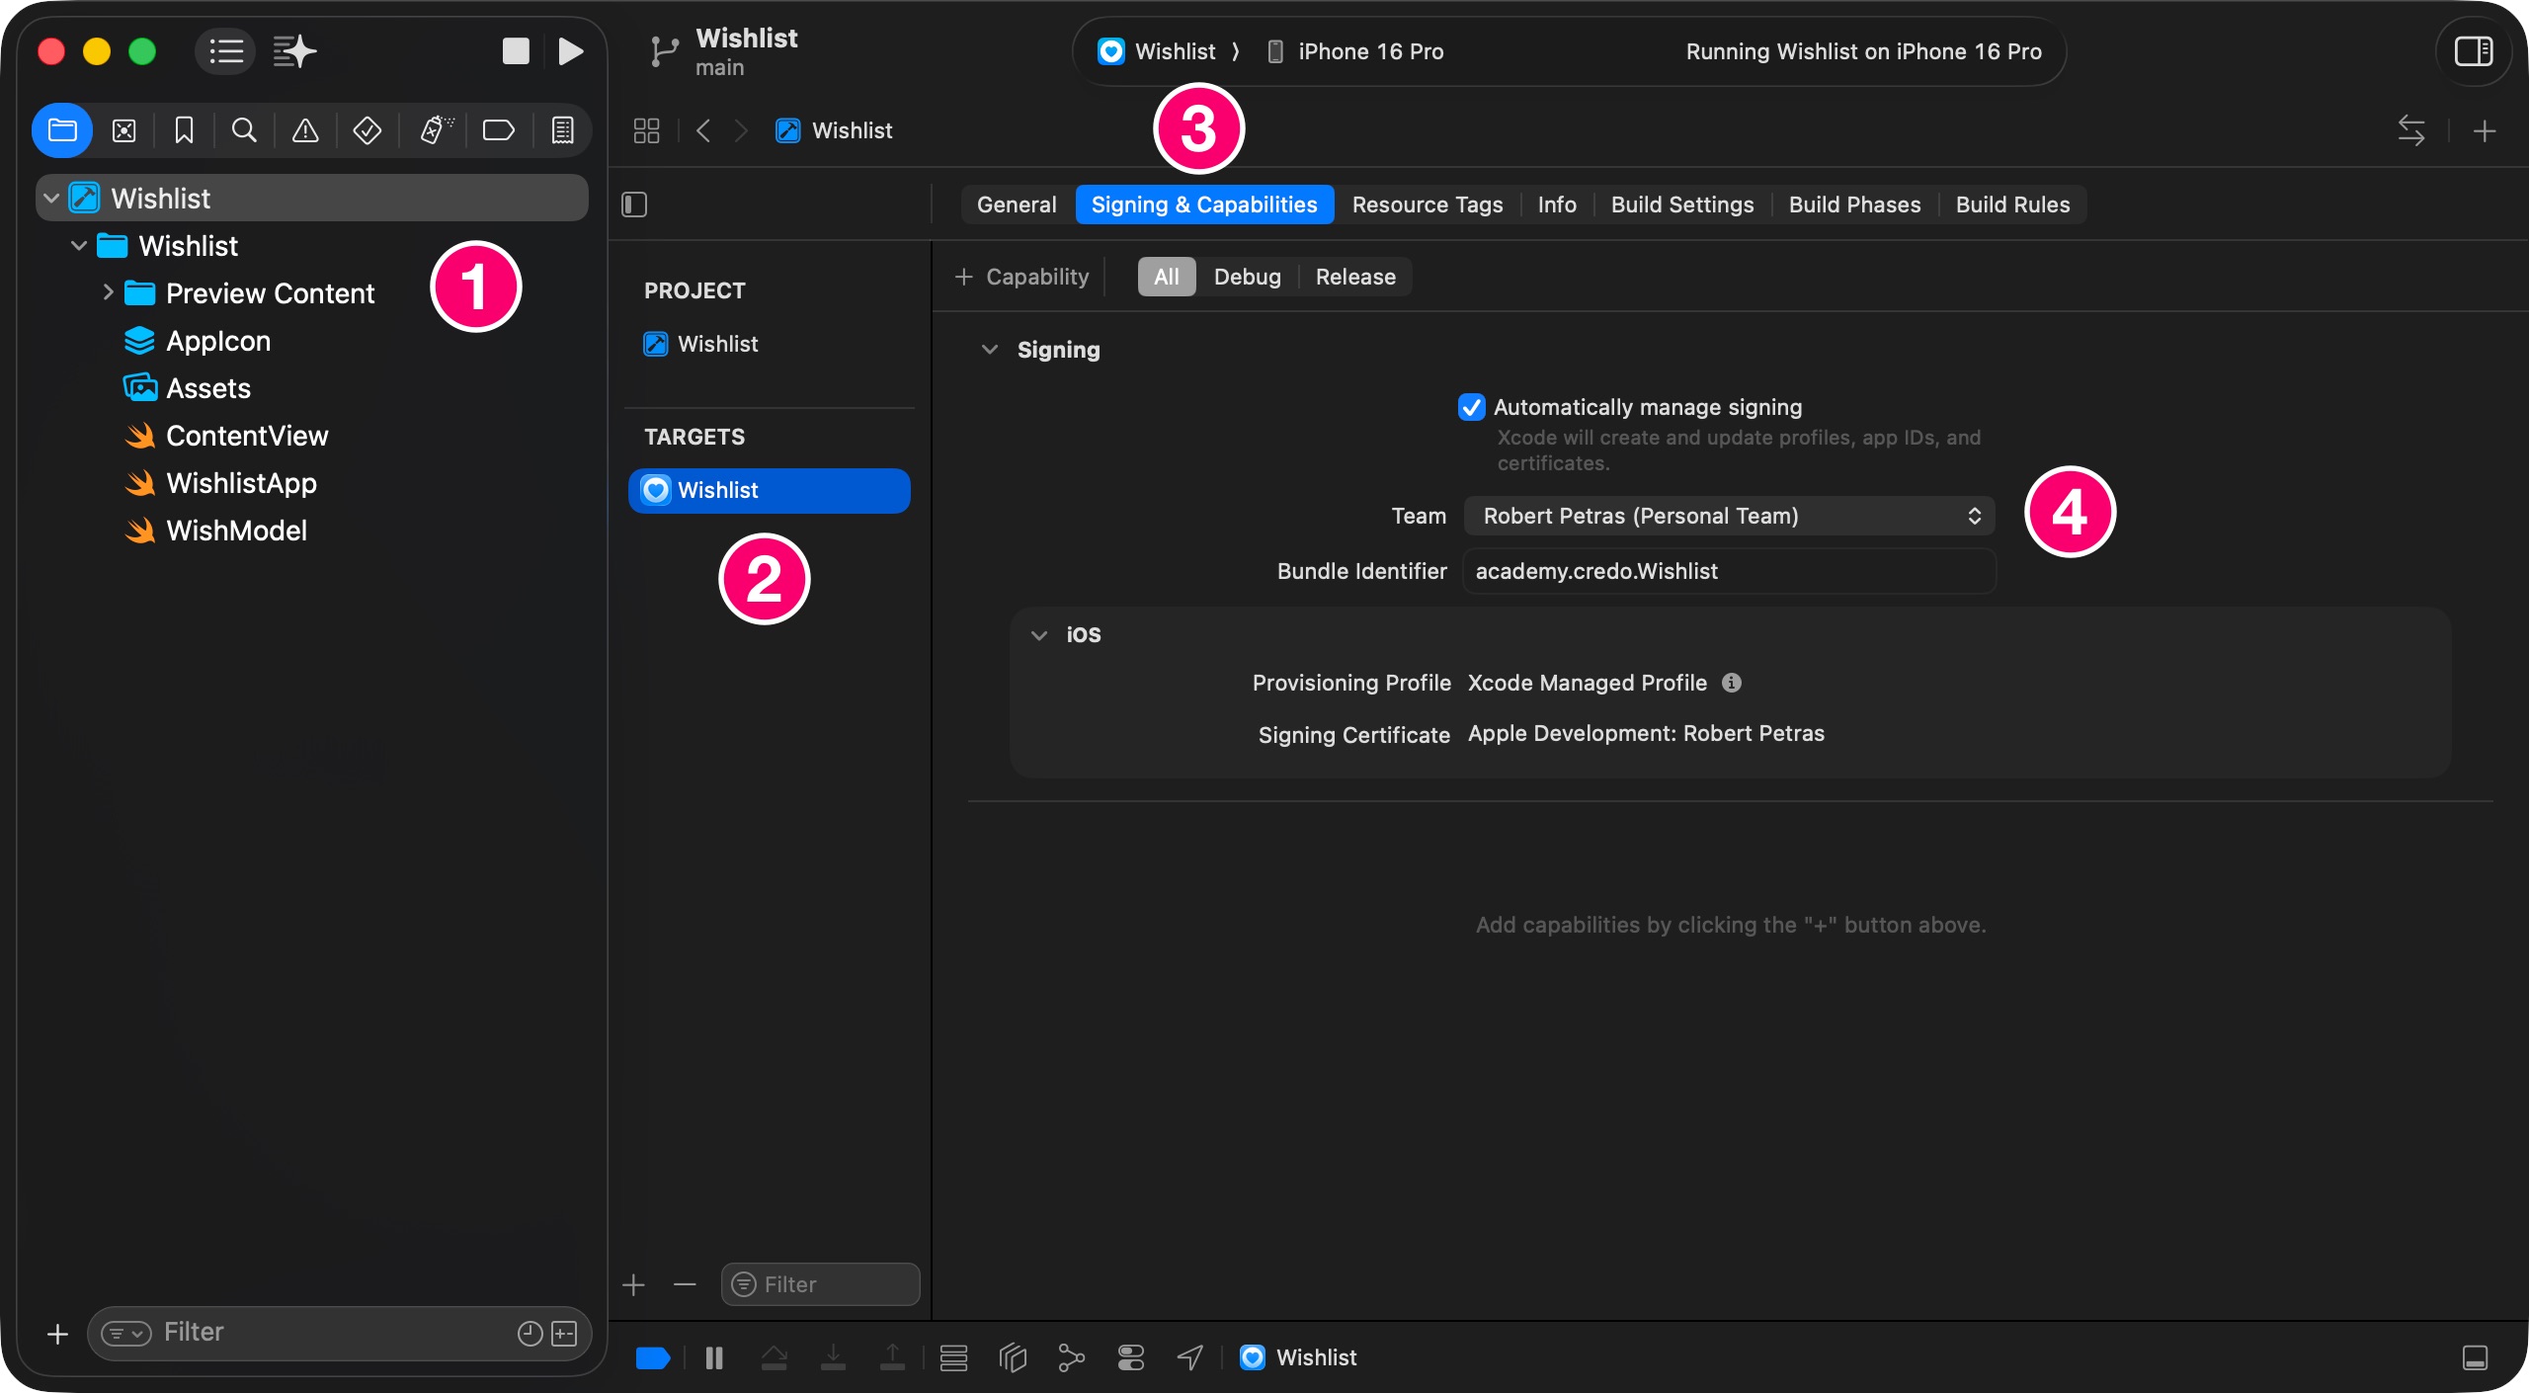This screenshot has height=1393, width=2529.
Task: Toggle the right inspector panel
Action: [2474, 51]
